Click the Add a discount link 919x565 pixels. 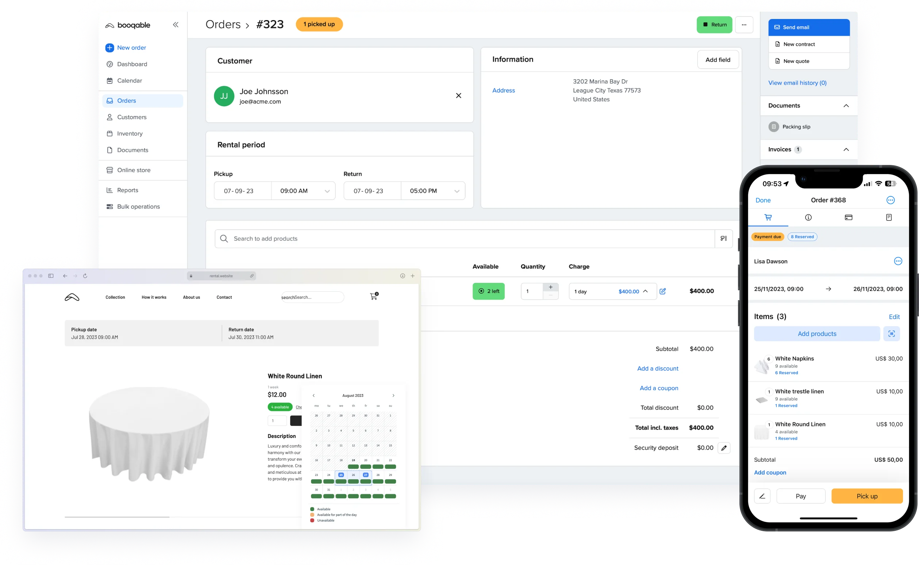click(x=657, y=368)
